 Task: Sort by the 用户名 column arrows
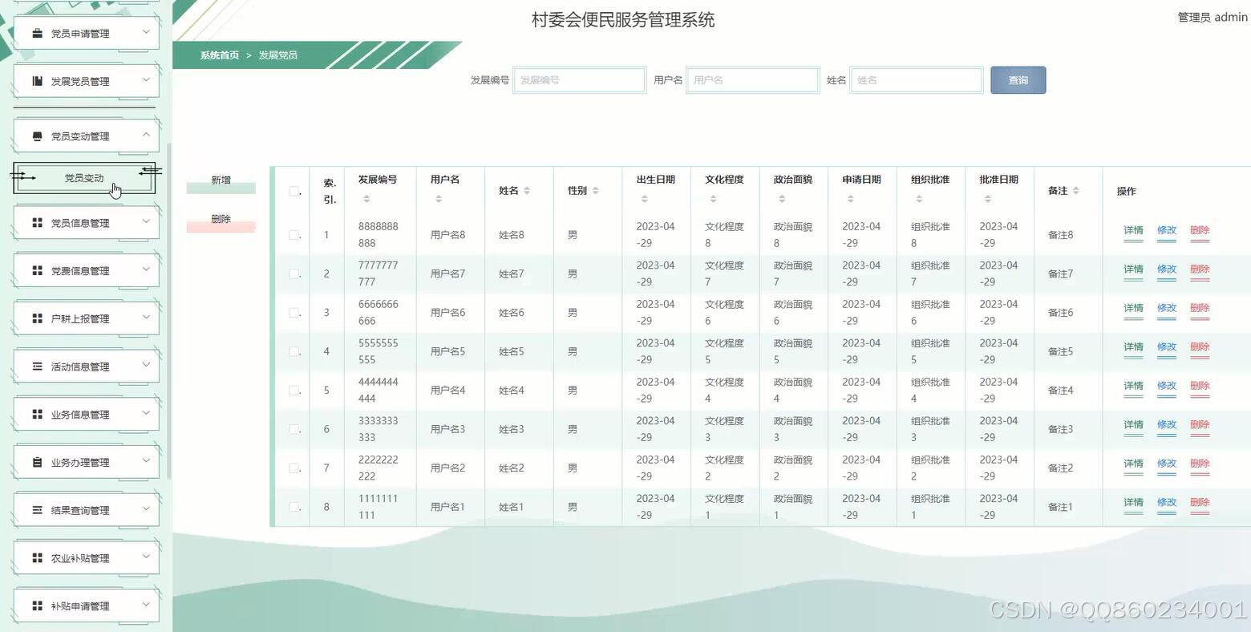click(x=439, y=199)
